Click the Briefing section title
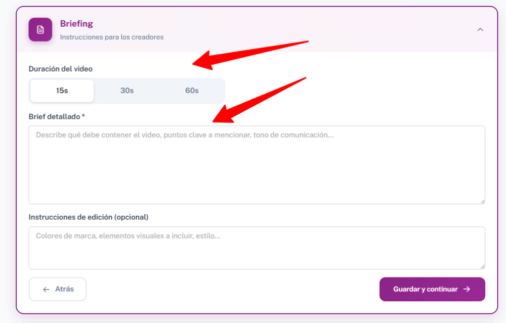 tap(77, 24)
